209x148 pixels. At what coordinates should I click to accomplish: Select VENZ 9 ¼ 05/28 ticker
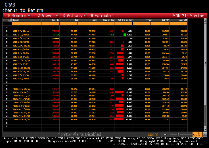[21, 72]
